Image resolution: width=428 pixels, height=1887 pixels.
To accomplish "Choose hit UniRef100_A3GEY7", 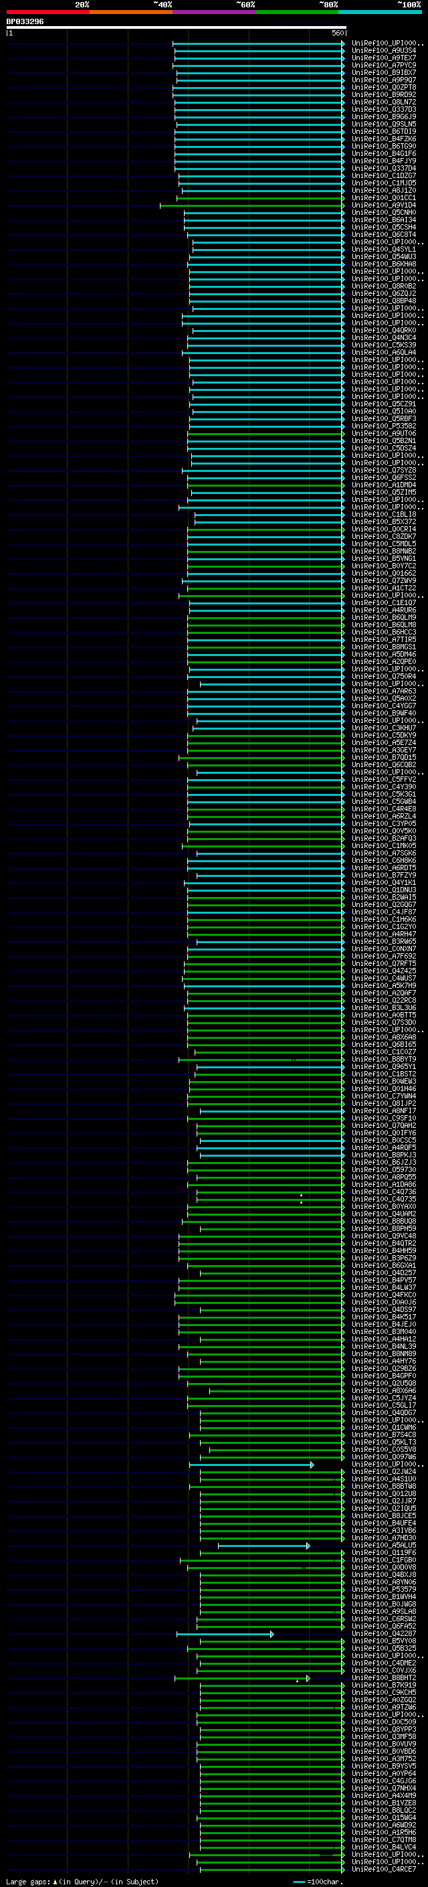I will tap(384, 751).
